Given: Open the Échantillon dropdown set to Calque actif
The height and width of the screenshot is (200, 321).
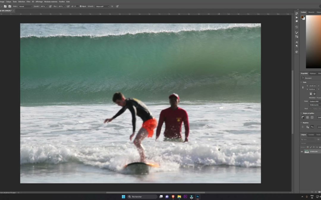Looking at the screenshot, I should (x=102, y=6).
